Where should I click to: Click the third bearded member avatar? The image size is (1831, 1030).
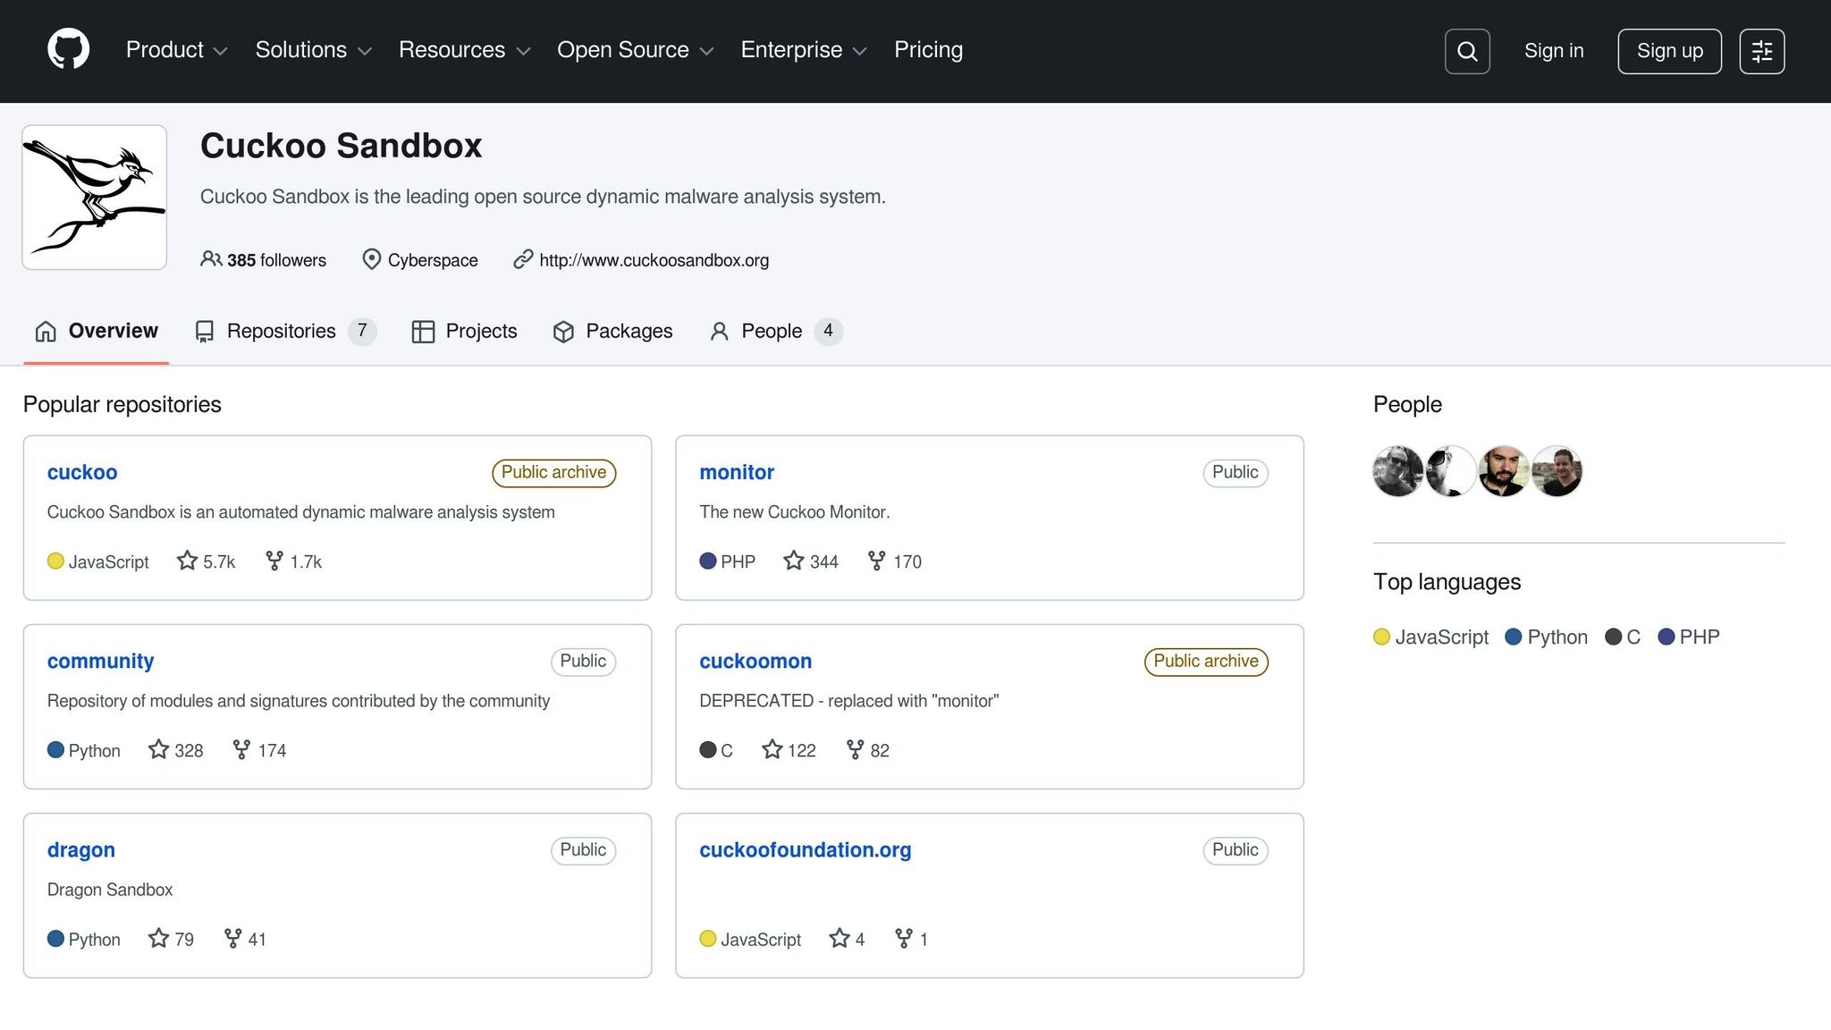(x=1504, y=471)
